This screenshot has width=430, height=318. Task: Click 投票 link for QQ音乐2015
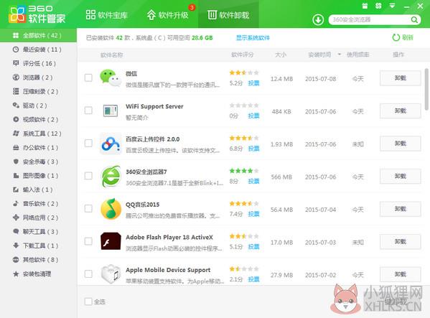point(253,214)
